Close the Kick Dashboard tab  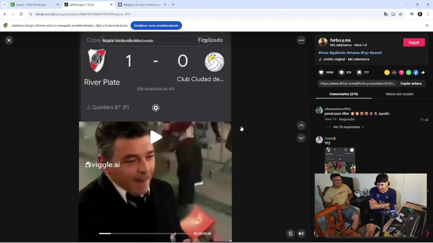click(58, 5)
